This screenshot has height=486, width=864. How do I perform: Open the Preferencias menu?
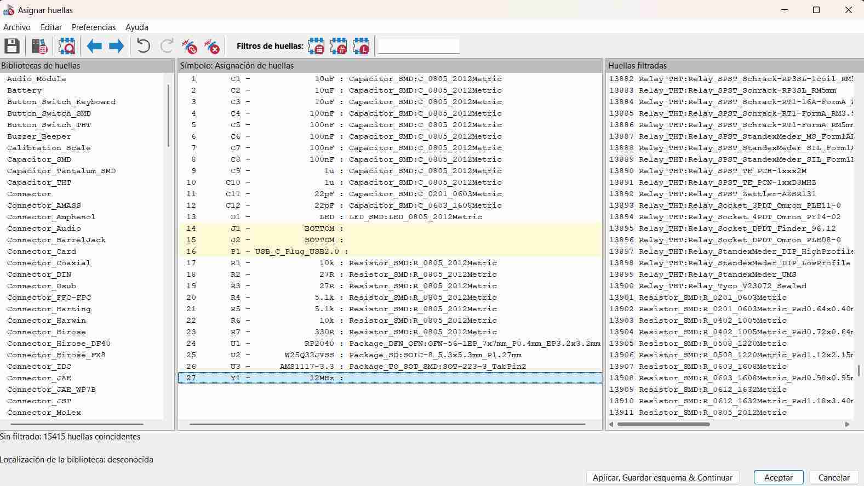pyautogui.click(x=94, y=27)
